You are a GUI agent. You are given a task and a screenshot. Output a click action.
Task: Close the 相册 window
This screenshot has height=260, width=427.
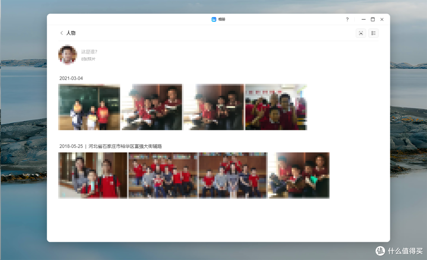click(382, 19)
